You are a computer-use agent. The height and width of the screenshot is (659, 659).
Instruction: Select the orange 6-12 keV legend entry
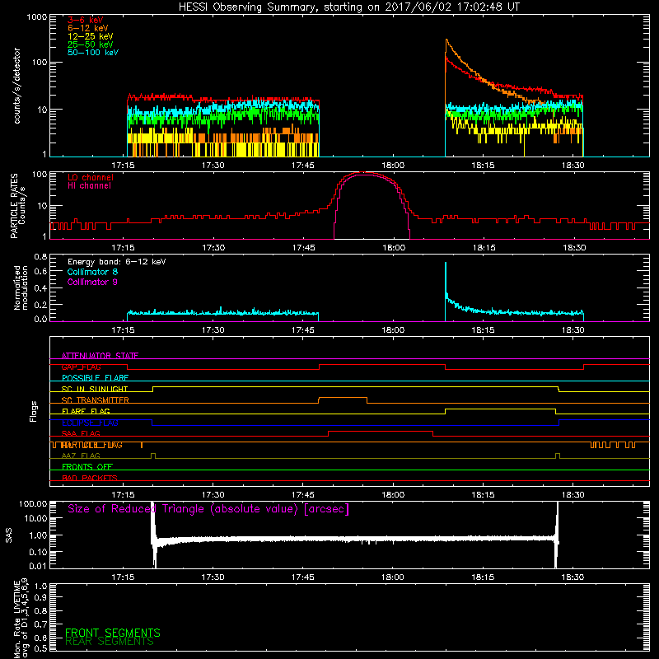click(x=88, y=28)
